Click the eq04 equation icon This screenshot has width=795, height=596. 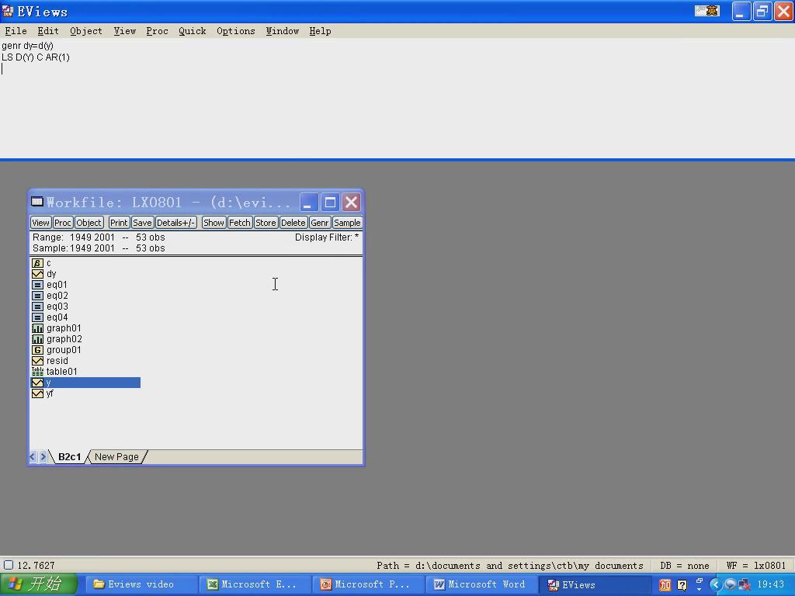37,317
